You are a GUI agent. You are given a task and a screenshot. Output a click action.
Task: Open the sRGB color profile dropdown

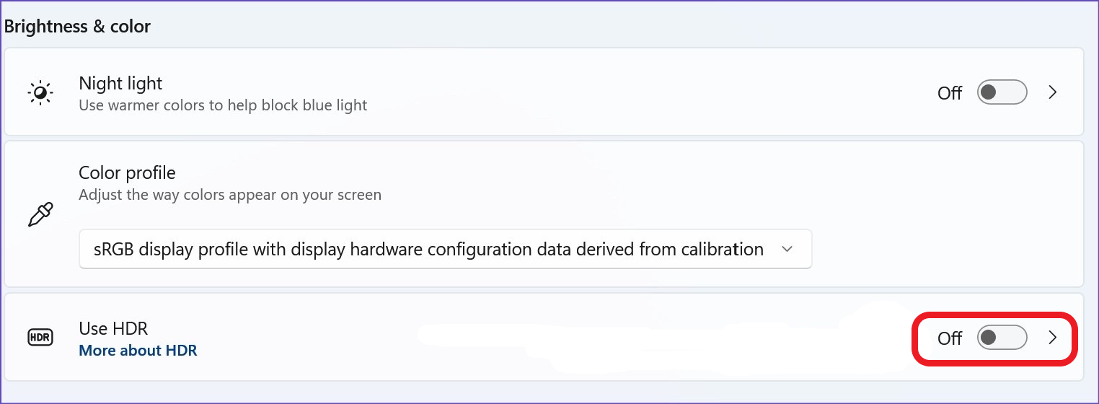(x=428, y=250)
